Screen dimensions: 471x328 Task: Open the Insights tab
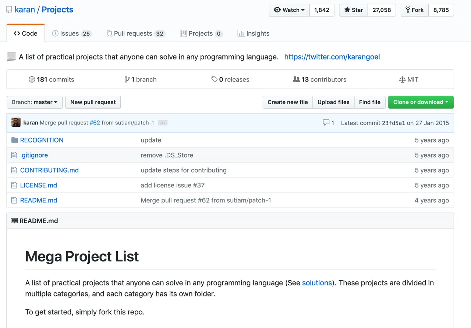(254, 33)
